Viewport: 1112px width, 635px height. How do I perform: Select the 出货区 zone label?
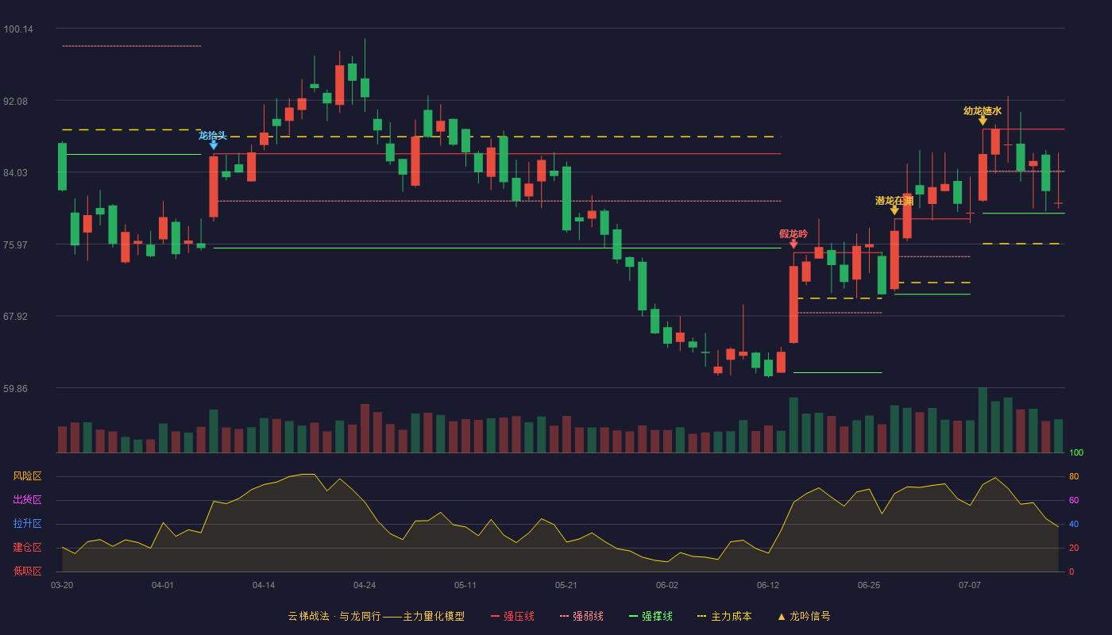pos(27,500)
